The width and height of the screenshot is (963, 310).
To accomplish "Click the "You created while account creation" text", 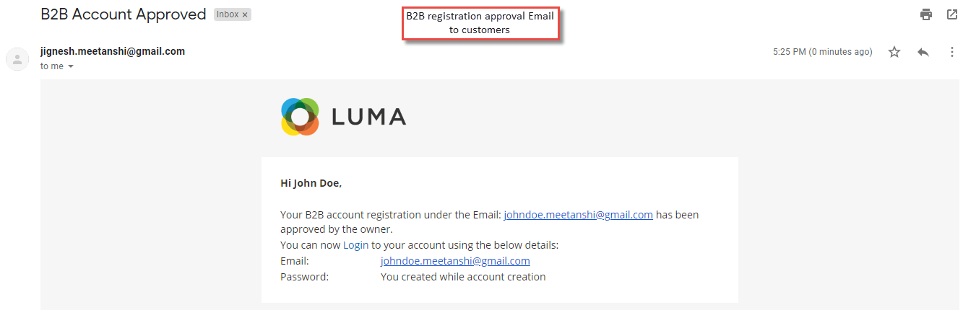I will [463, 277].
